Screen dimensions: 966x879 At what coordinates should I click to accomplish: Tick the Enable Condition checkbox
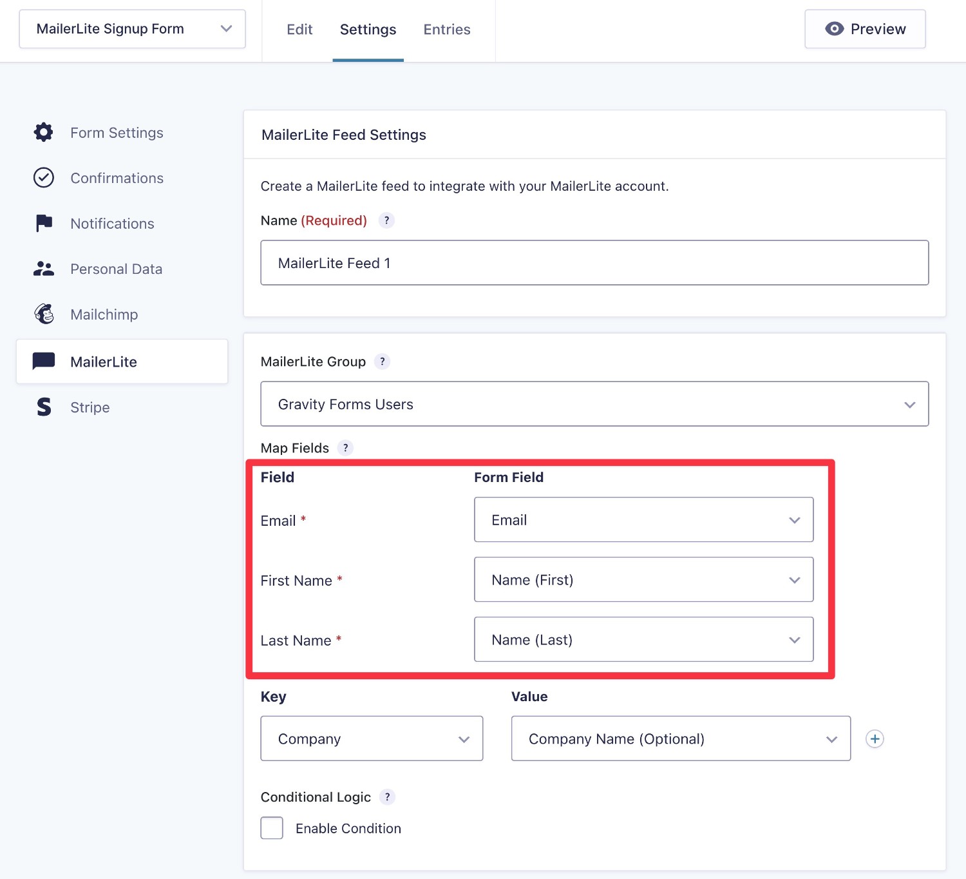pos(272,828)
